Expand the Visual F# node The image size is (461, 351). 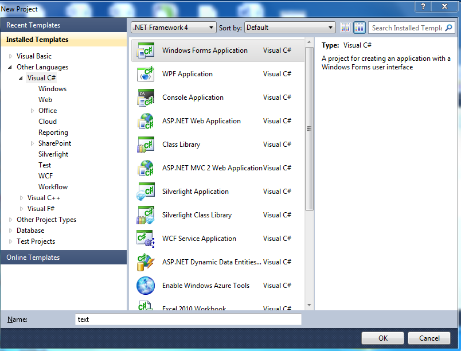(21, 209)
